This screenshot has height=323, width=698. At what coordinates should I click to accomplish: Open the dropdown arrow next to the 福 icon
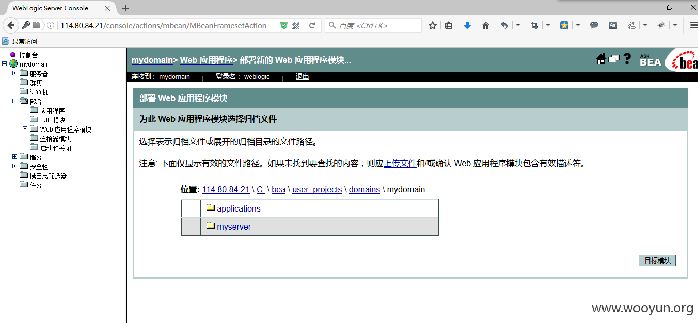pos(645,25)
